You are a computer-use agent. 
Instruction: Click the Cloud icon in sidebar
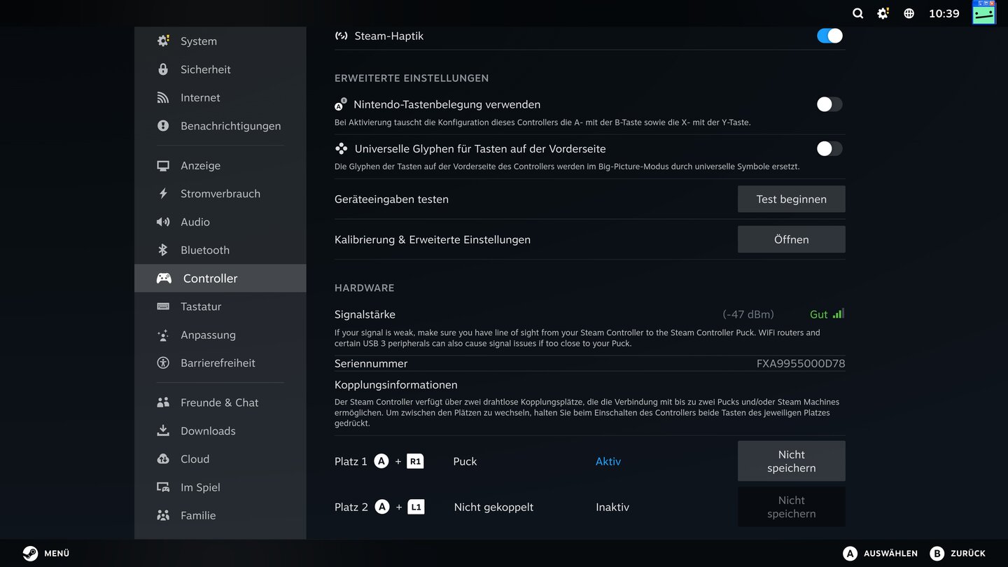[x=163, y=459]
